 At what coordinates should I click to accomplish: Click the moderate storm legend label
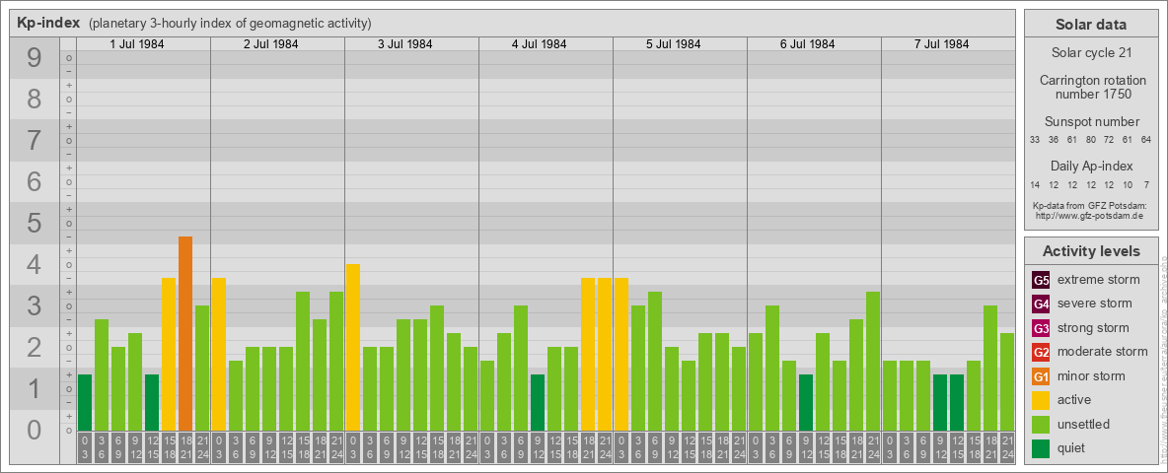(x=1103, y=352)
